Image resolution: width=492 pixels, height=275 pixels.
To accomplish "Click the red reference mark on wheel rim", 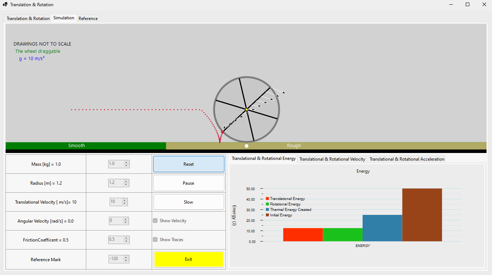I will [x=222, y=132].
